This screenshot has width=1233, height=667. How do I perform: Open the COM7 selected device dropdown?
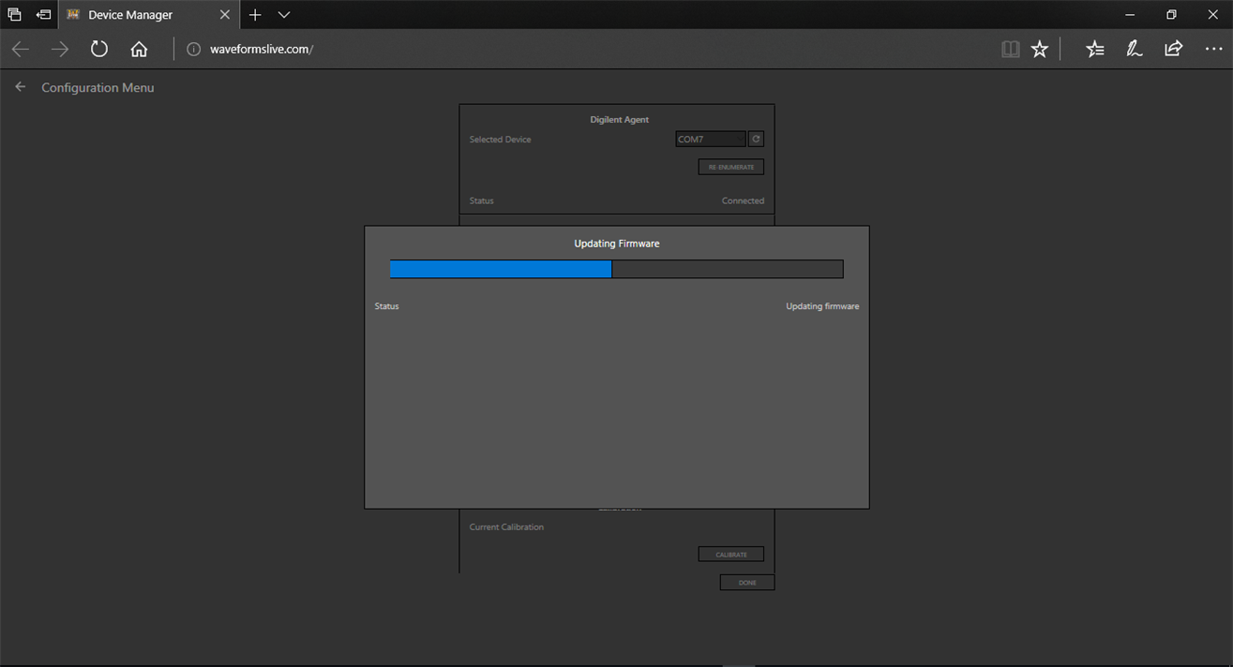tap(710, 139)
